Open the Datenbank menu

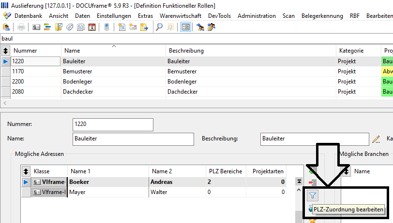click(x=29, y=16)
